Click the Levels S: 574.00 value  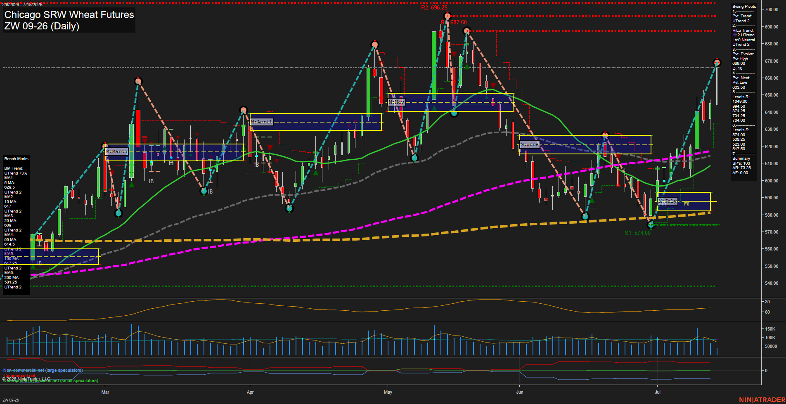(x=739, y=135)
